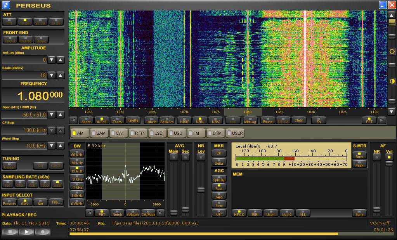This screenshot has width=397, height=240.
Task: Clear the spectrum display
Action: tap(299, 120)
